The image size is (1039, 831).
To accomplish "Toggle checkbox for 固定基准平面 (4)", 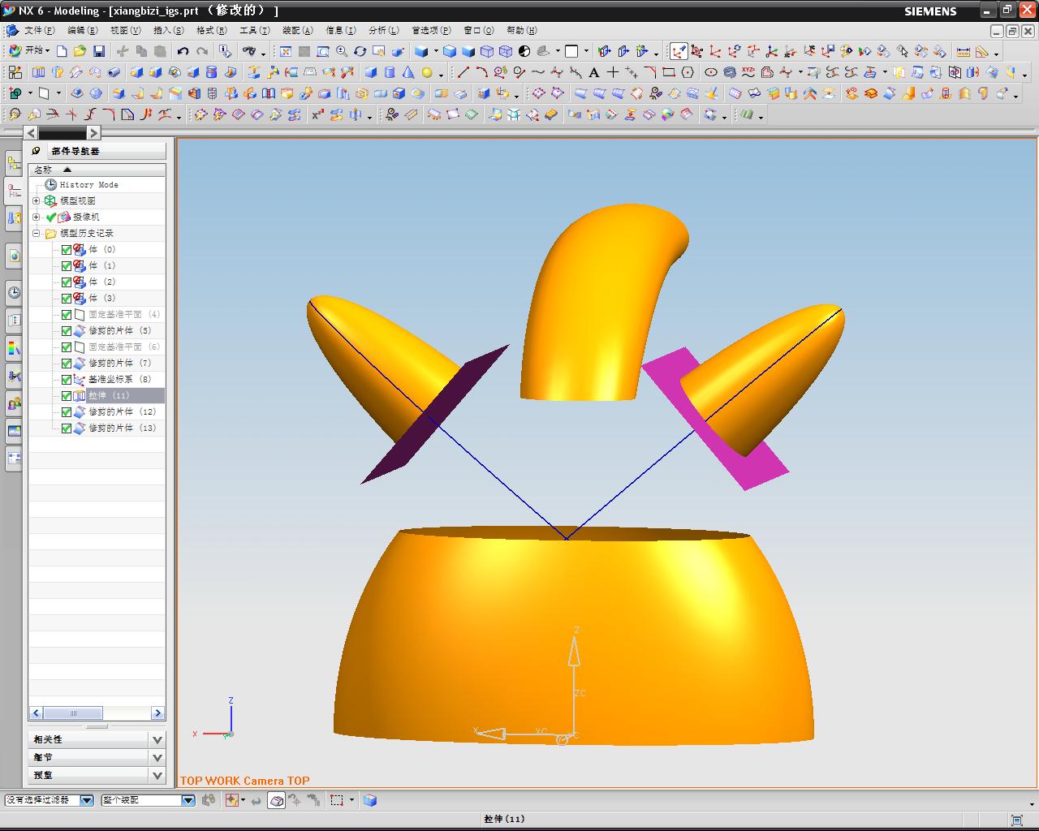I will pyautogui.click(x=67, y=314).
